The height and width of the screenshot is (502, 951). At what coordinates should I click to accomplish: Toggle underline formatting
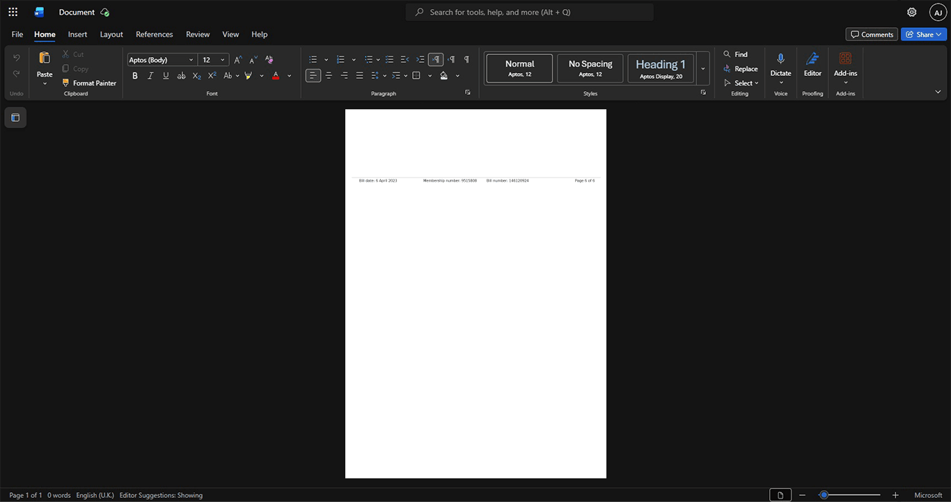166,76
